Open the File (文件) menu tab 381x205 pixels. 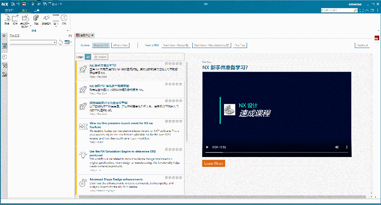pos(9,10)
